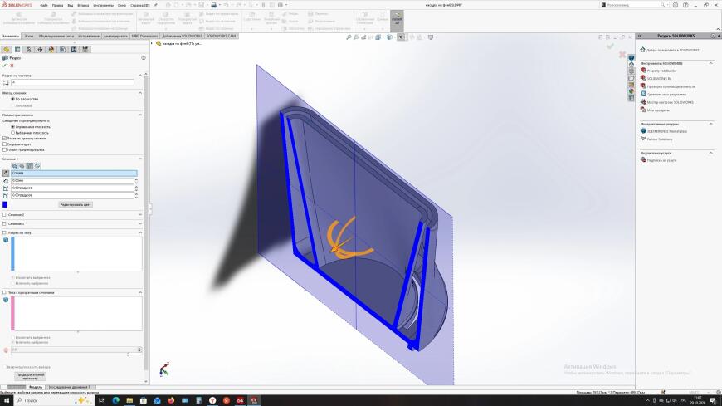
Task: Open the File menu
Action: 44,5
